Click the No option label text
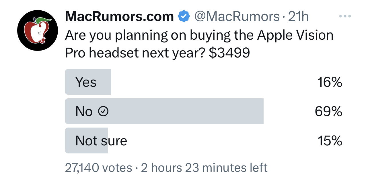 coord(84,111)
